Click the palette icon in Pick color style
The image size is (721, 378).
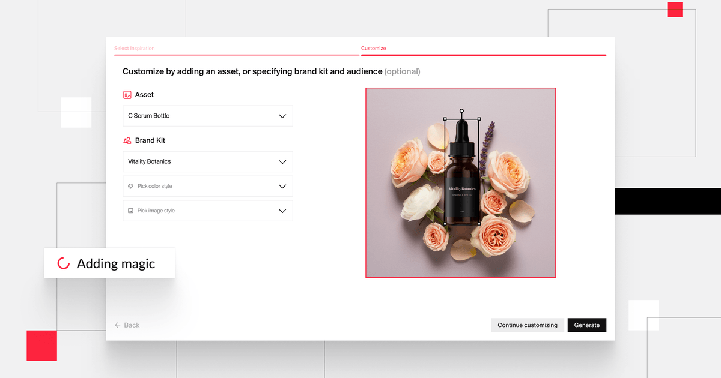[130, 186]
